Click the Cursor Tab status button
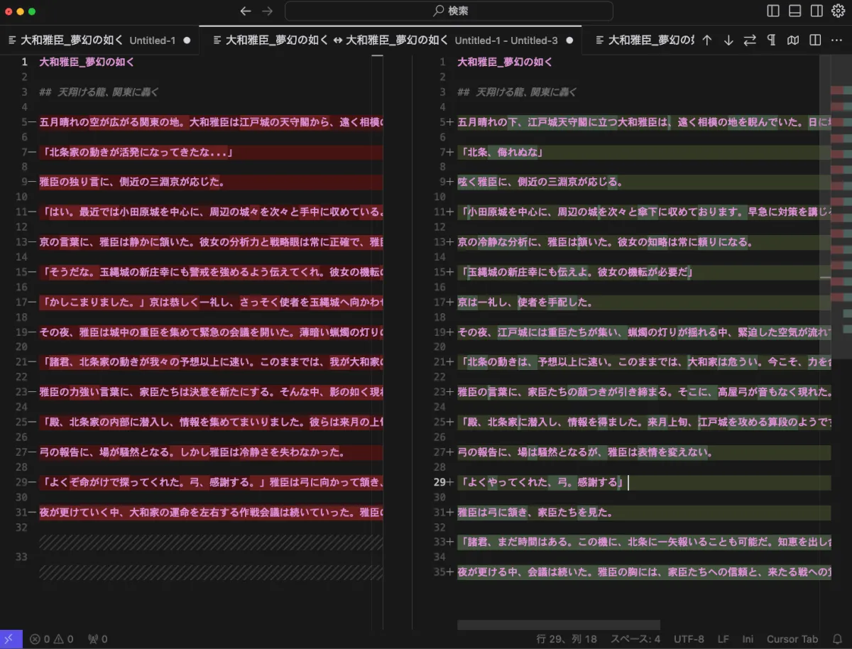Screen dimensions: 852x649 (792, 639)
